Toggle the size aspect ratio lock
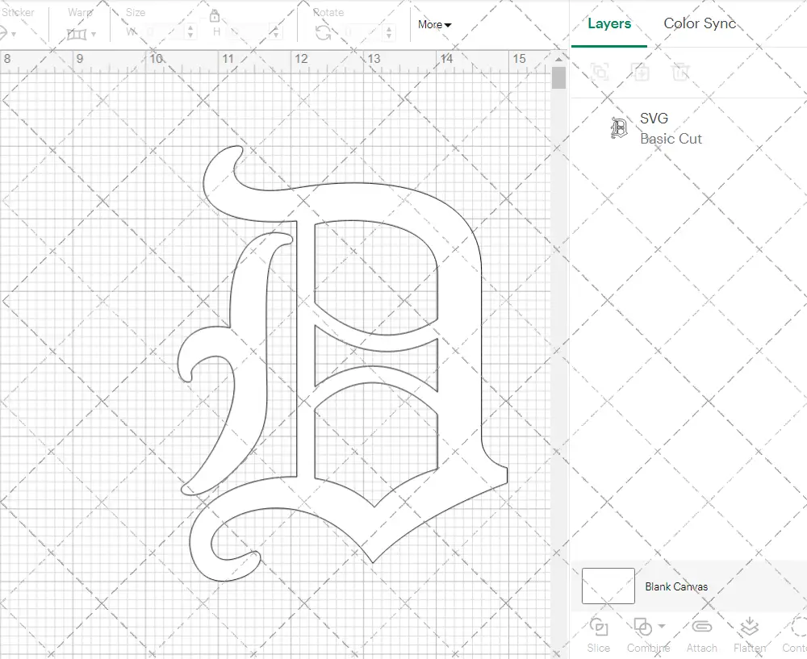Viewport: 807px width, 659px height. coord(215,16)
